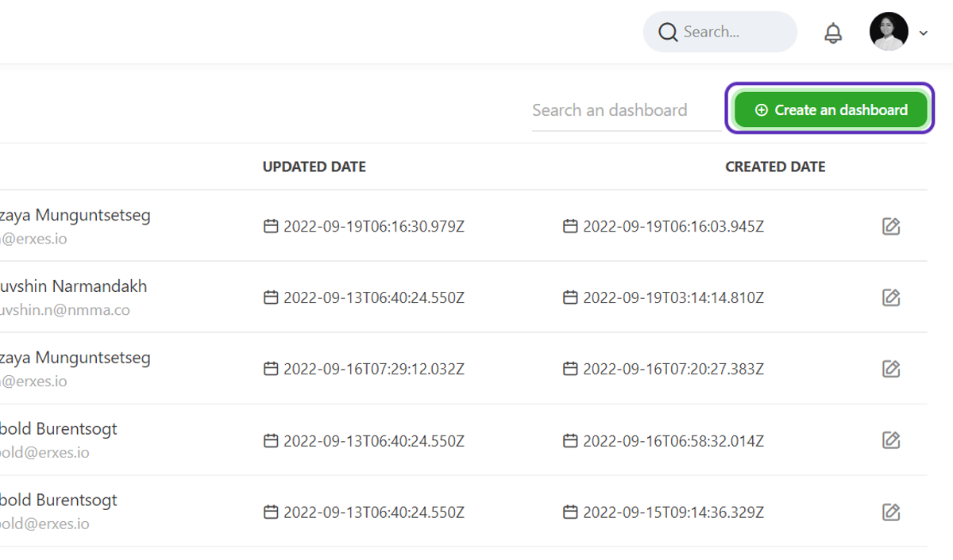Click calendar icon beside 2022-09-19T06:16:03.945Z

(x=570, y=226)
